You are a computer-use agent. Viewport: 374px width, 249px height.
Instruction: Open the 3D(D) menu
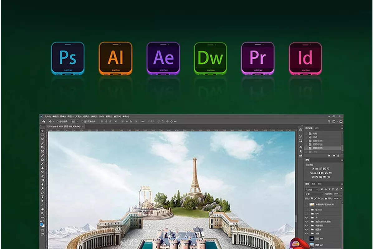pos(101,116)
